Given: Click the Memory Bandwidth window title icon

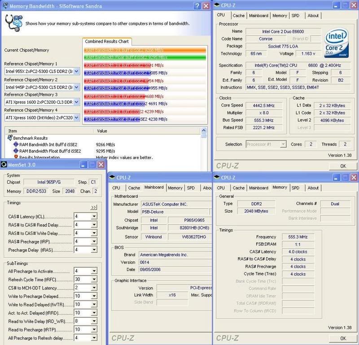Looking at the screenshot, I should [x=4, y=6].
